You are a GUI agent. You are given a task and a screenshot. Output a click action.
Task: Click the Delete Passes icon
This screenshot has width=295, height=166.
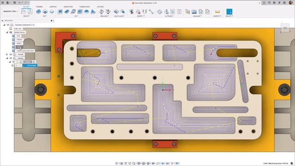[138, 12]
